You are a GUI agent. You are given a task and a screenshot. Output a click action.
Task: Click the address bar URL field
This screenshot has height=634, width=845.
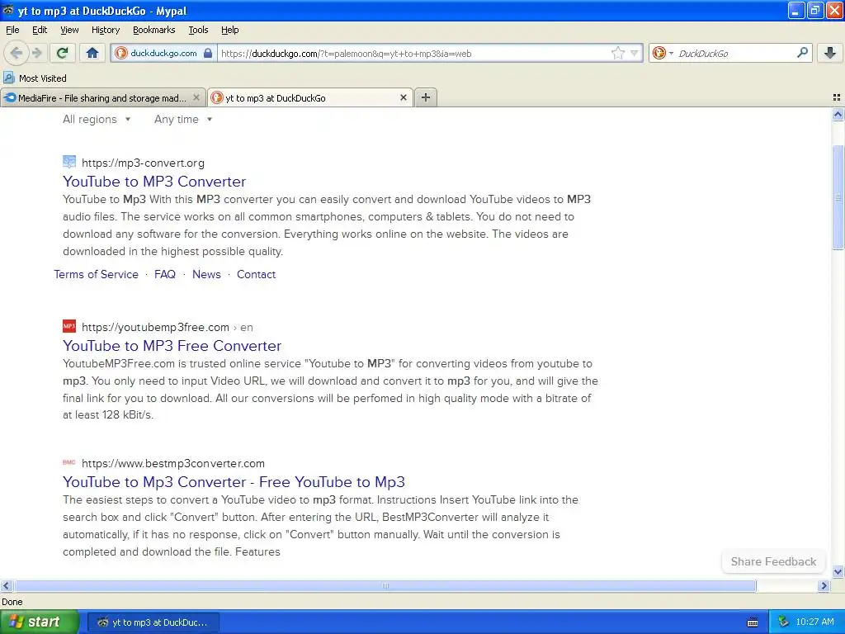413,54
